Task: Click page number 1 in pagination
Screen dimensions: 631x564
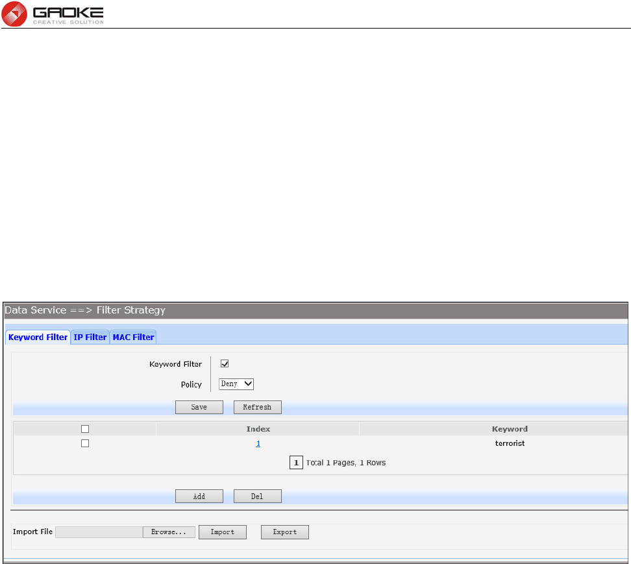Action: click(296, 463)
